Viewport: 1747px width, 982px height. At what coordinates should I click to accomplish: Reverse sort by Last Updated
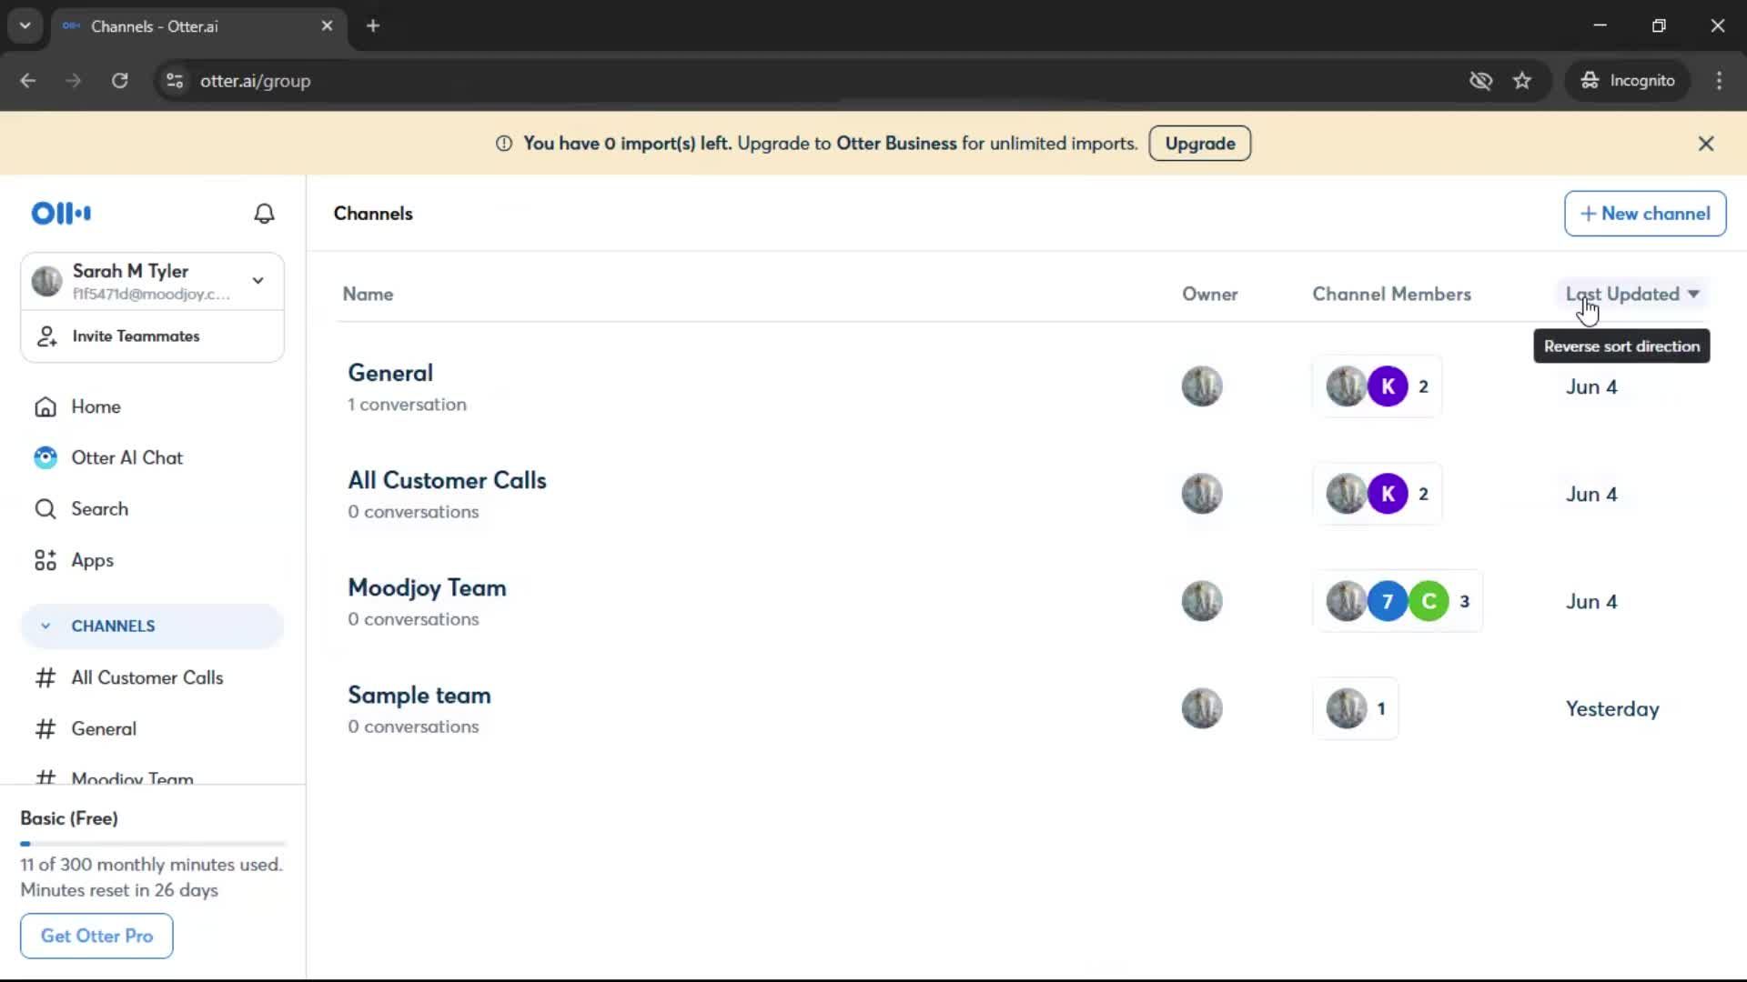1632,294
